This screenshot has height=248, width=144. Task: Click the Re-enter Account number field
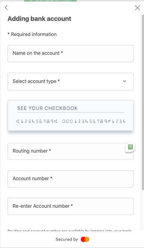[x=71, y=207]
